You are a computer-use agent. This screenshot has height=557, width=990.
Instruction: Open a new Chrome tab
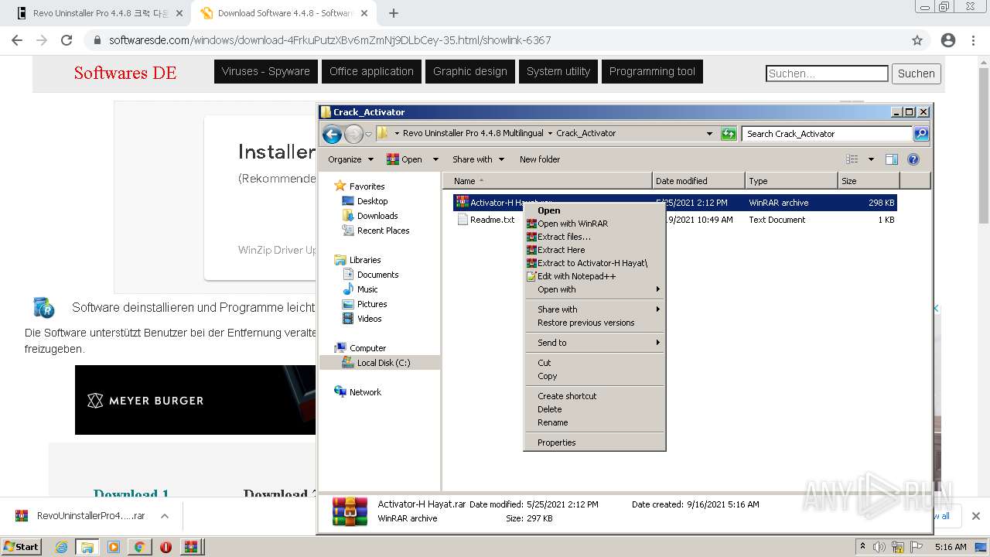coord(394,13)
